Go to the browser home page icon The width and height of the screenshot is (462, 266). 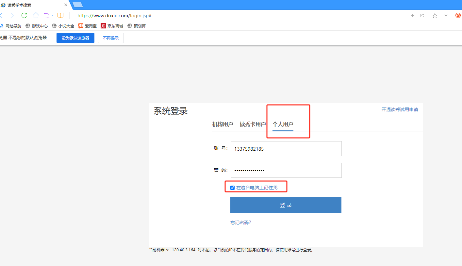coord(36,15)
